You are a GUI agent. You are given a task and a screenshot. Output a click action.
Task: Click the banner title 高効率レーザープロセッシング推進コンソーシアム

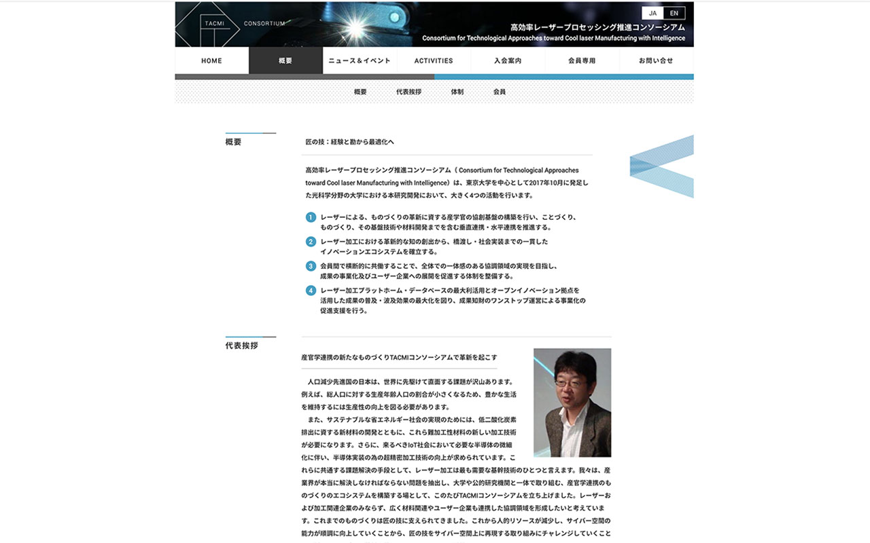tap(597, 27)
